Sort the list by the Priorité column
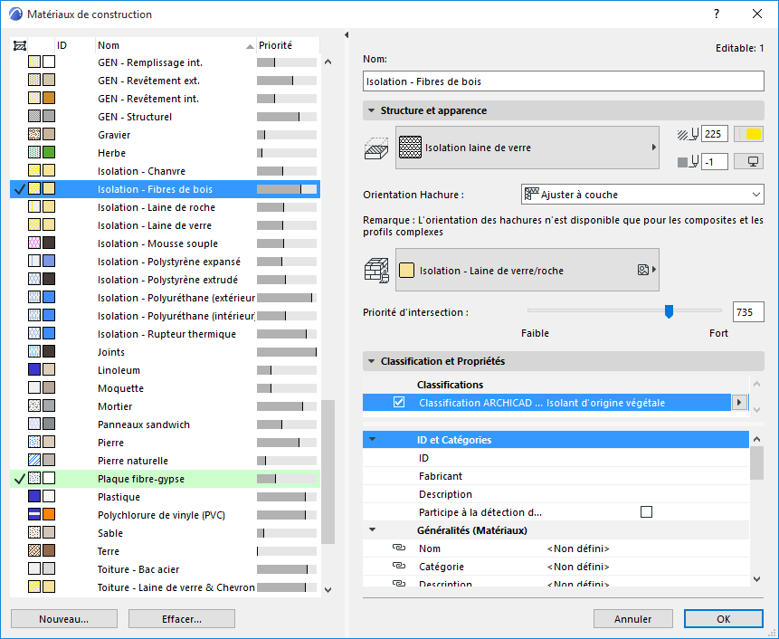Viewport: 779px width, 639px height. pyautogui.click(x=288, y=46)
